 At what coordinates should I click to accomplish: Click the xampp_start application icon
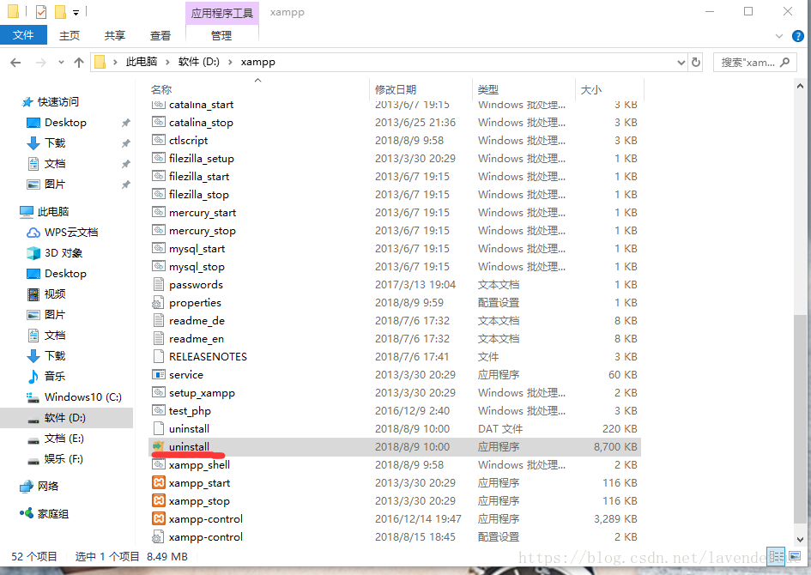[x=158, y=483]
